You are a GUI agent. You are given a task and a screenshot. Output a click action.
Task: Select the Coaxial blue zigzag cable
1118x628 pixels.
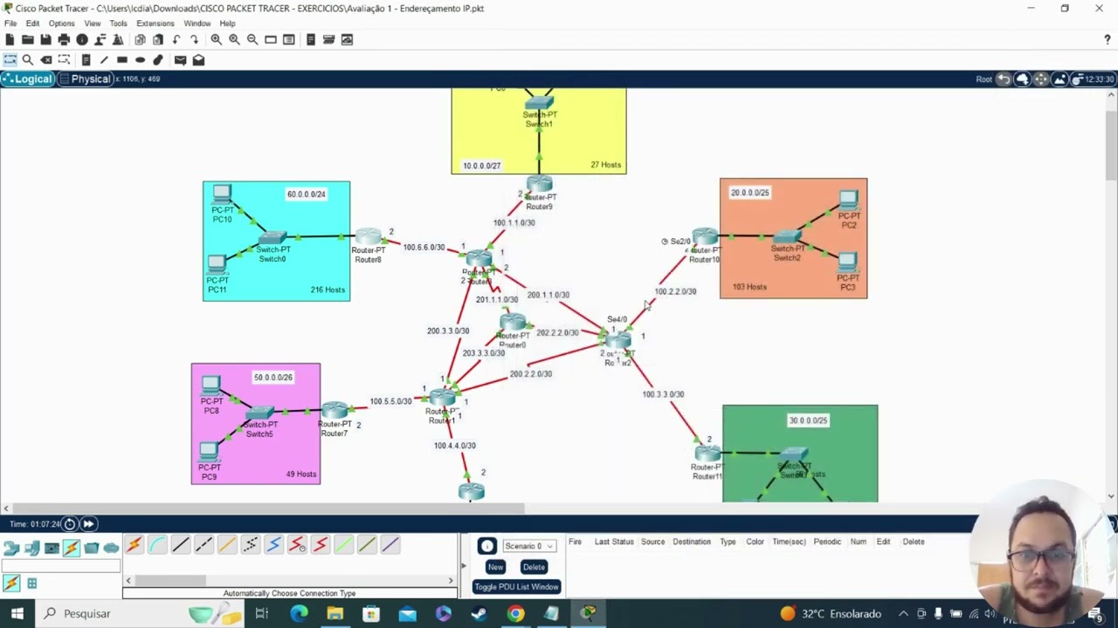click(273, 545)
